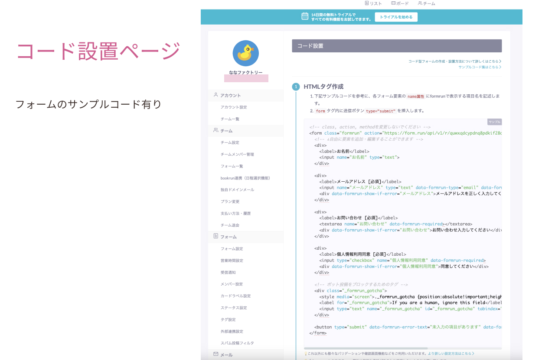Click the lightbulb icon next to the validation tip
Image resolution: width=555 pixels, height=360 pixels.
(306, 353)
